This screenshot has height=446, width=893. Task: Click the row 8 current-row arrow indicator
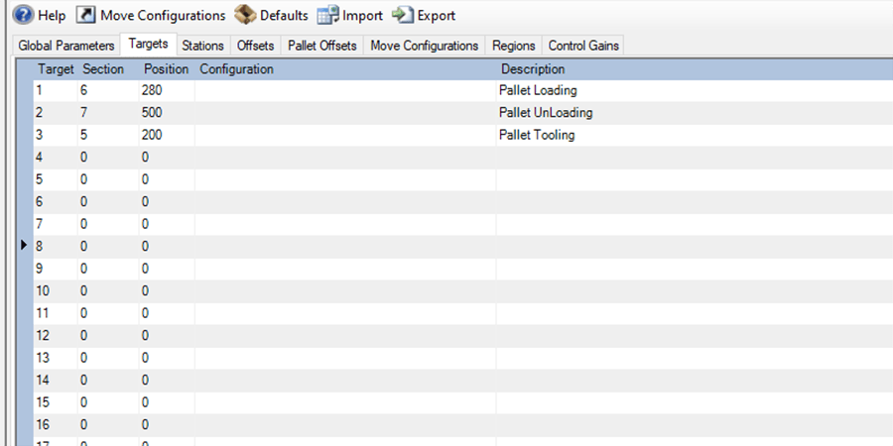(x=24, y=245)
